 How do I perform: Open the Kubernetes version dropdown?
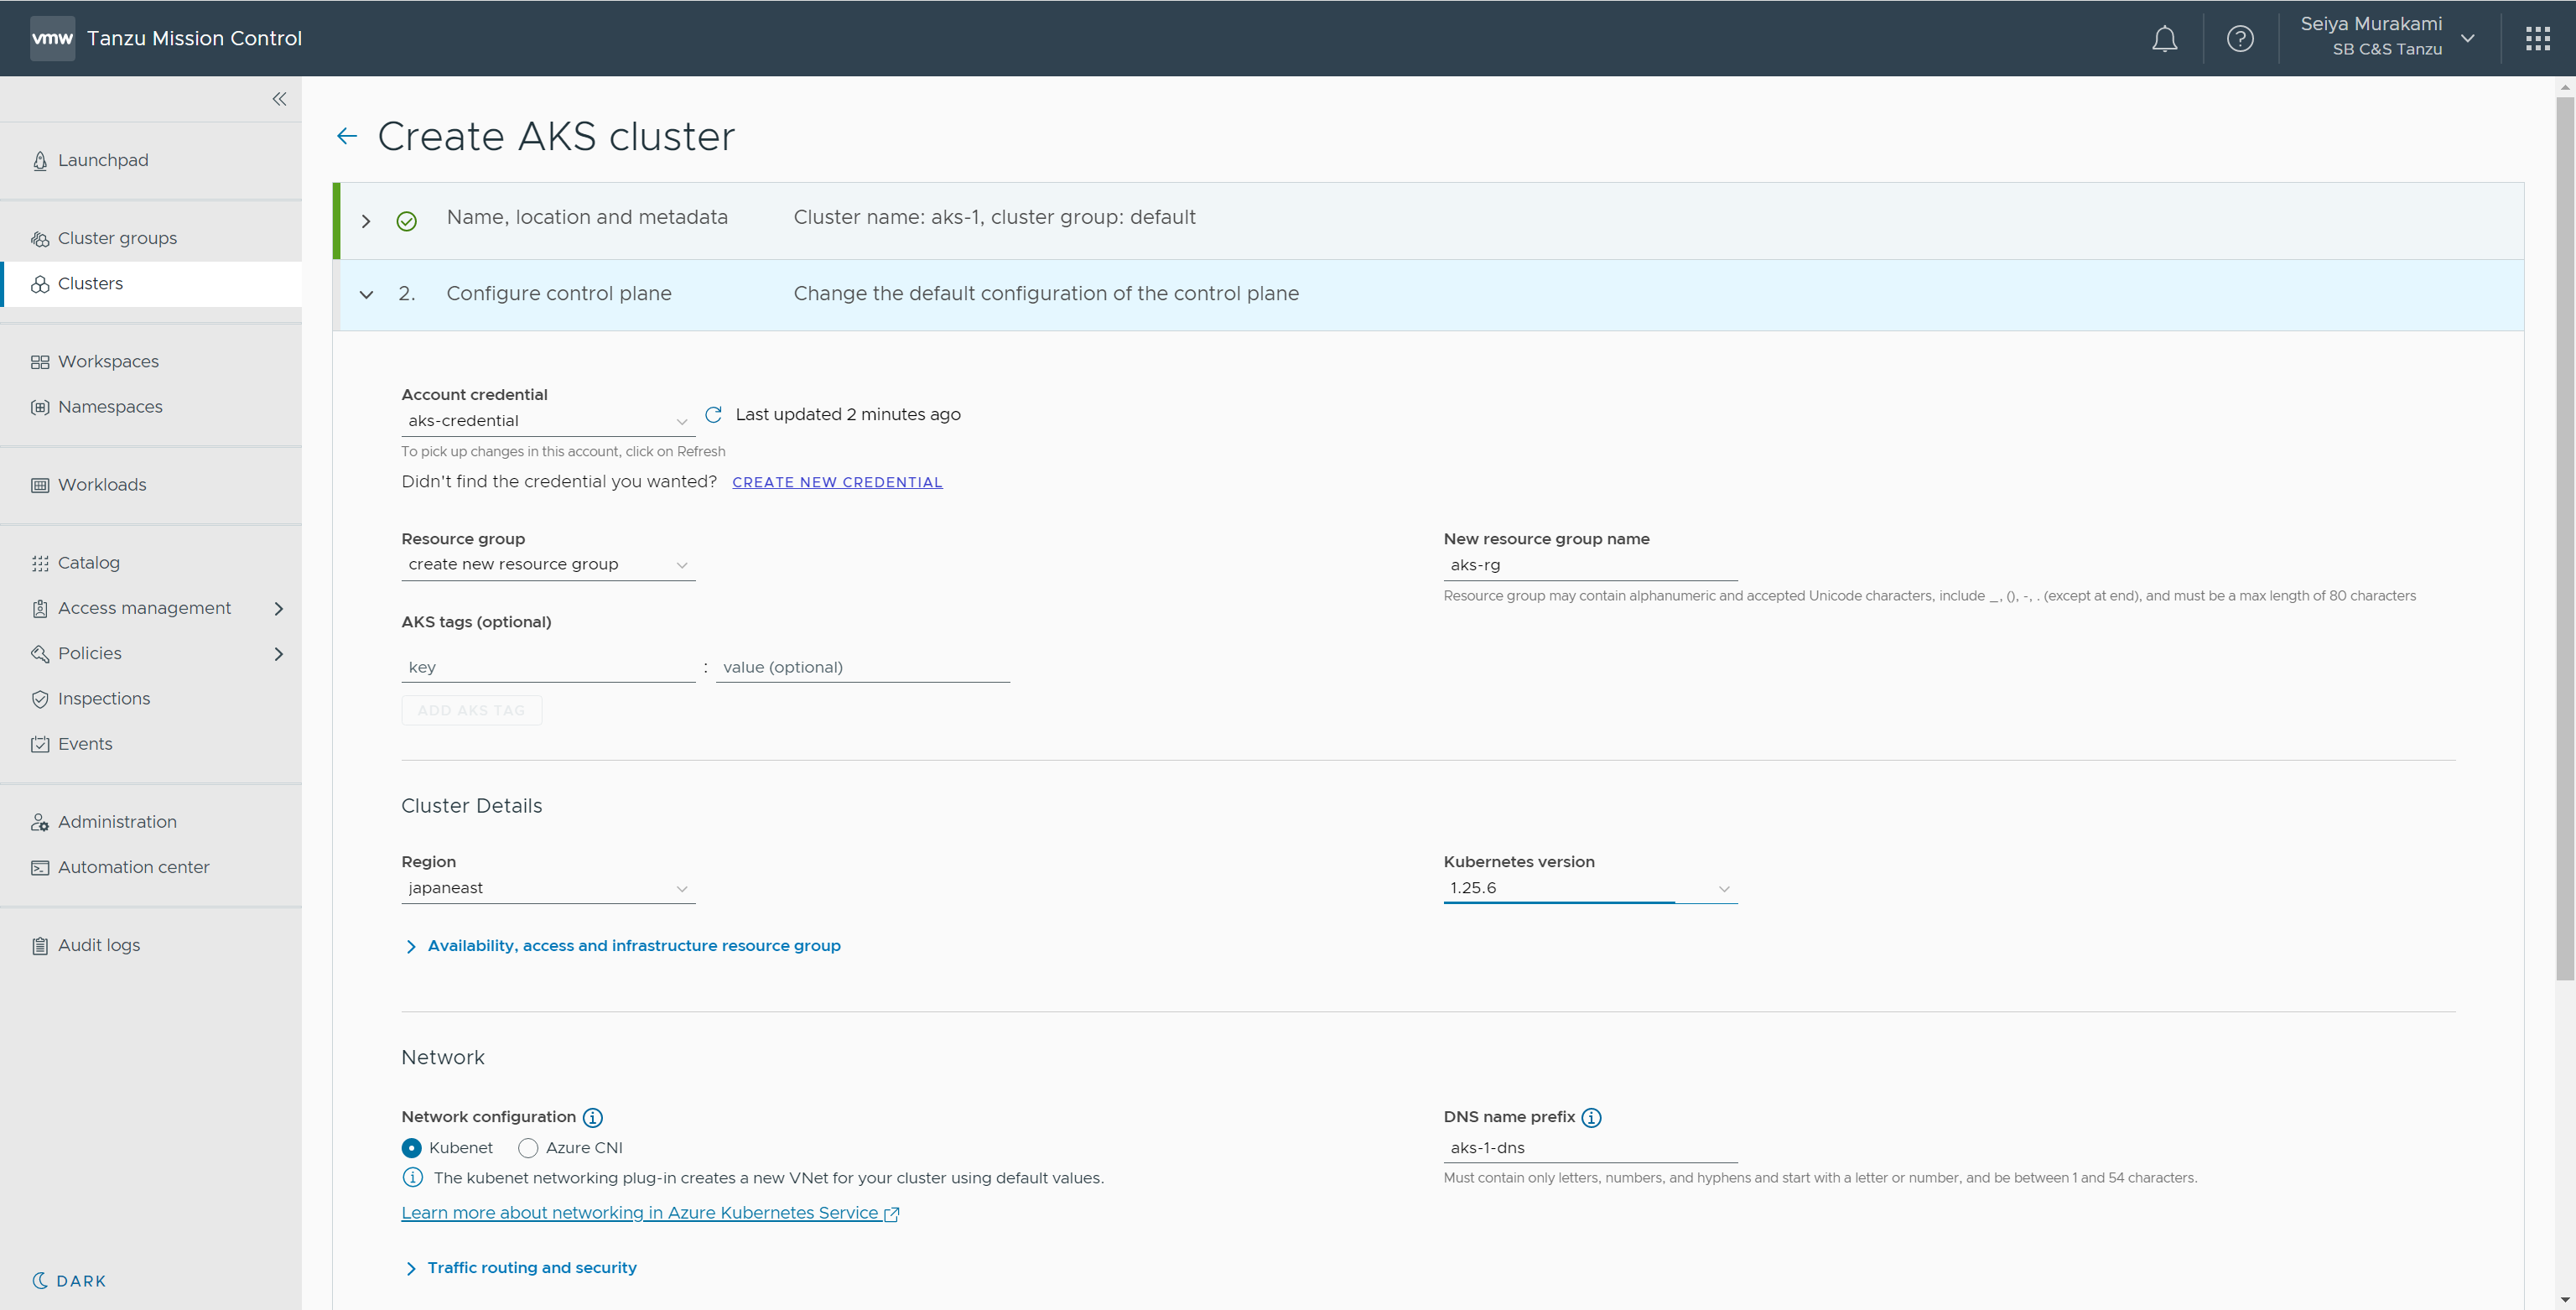pos(1589,888)
